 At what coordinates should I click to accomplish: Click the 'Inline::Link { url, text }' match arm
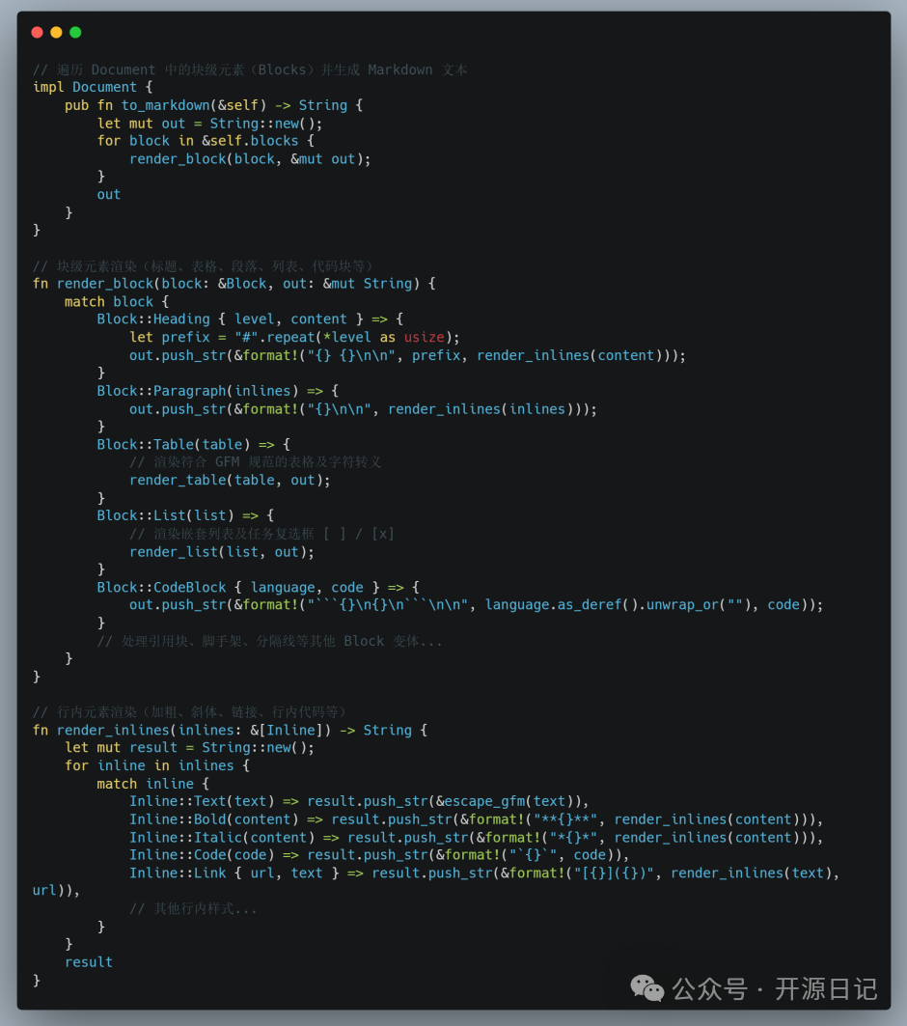click(484, 873)
